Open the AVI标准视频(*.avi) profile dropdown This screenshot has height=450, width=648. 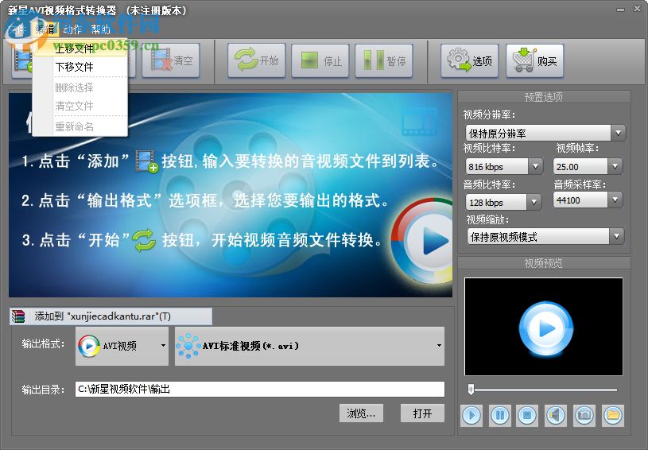point(309,346)
